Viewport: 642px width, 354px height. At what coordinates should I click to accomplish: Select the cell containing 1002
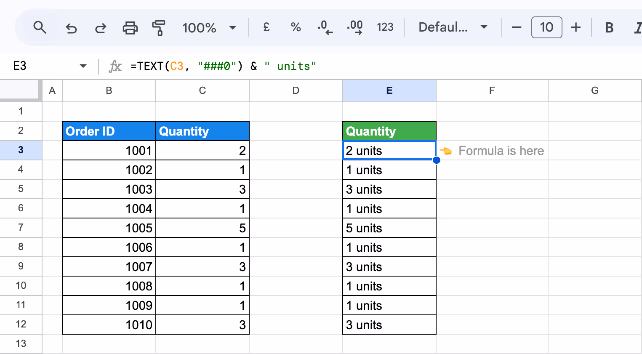109,170
